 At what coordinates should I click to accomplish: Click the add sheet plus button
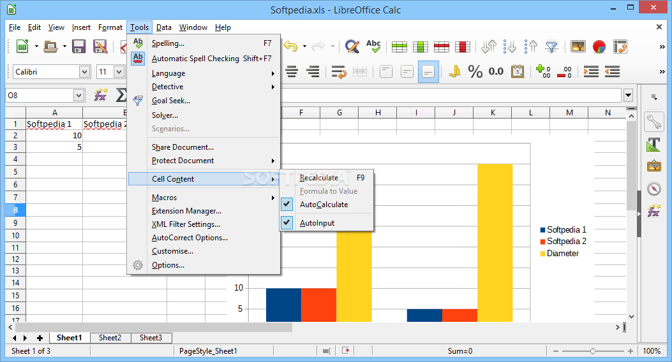point(40,338)
